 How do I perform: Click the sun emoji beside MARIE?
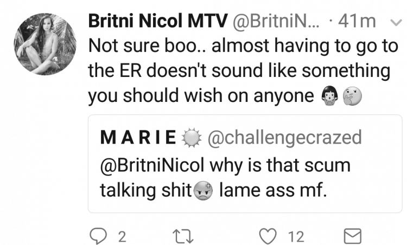[x=192, y=138]
